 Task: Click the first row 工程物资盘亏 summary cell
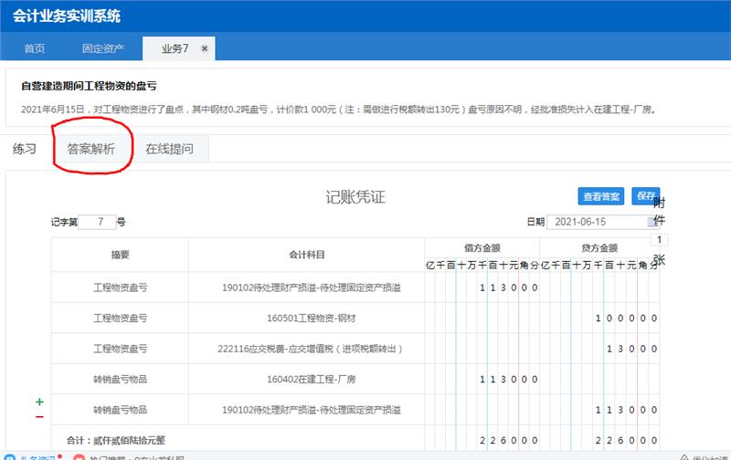point(120,287)
